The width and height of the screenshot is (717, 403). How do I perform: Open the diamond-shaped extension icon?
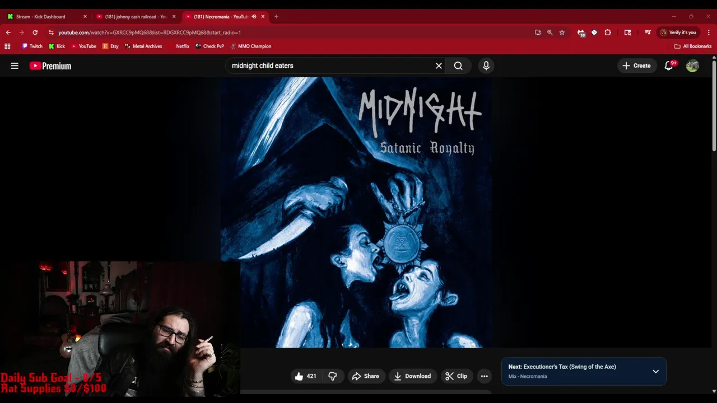click(x=594, y=32)
